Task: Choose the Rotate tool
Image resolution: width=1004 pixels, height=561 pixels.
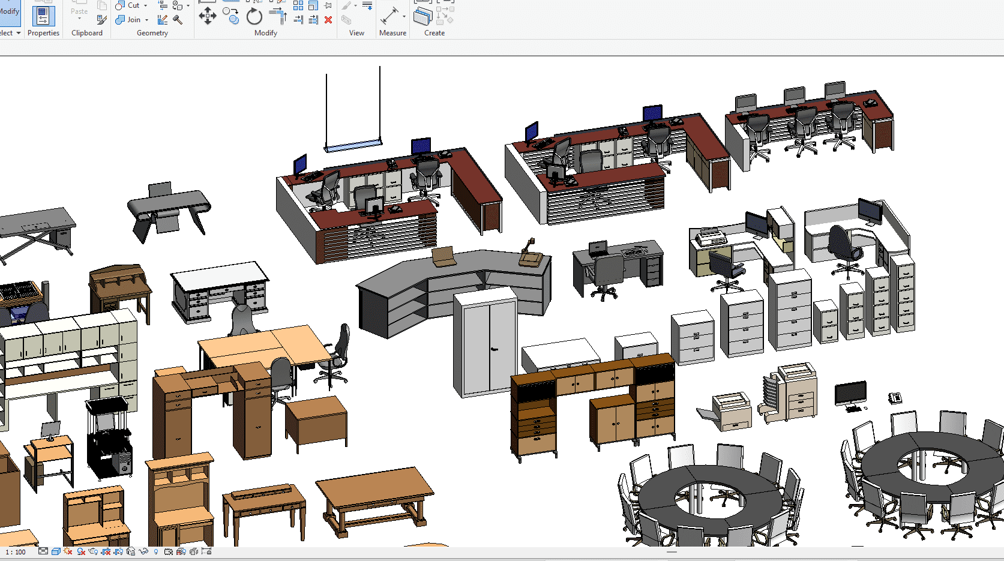Action: coord(254,16)
